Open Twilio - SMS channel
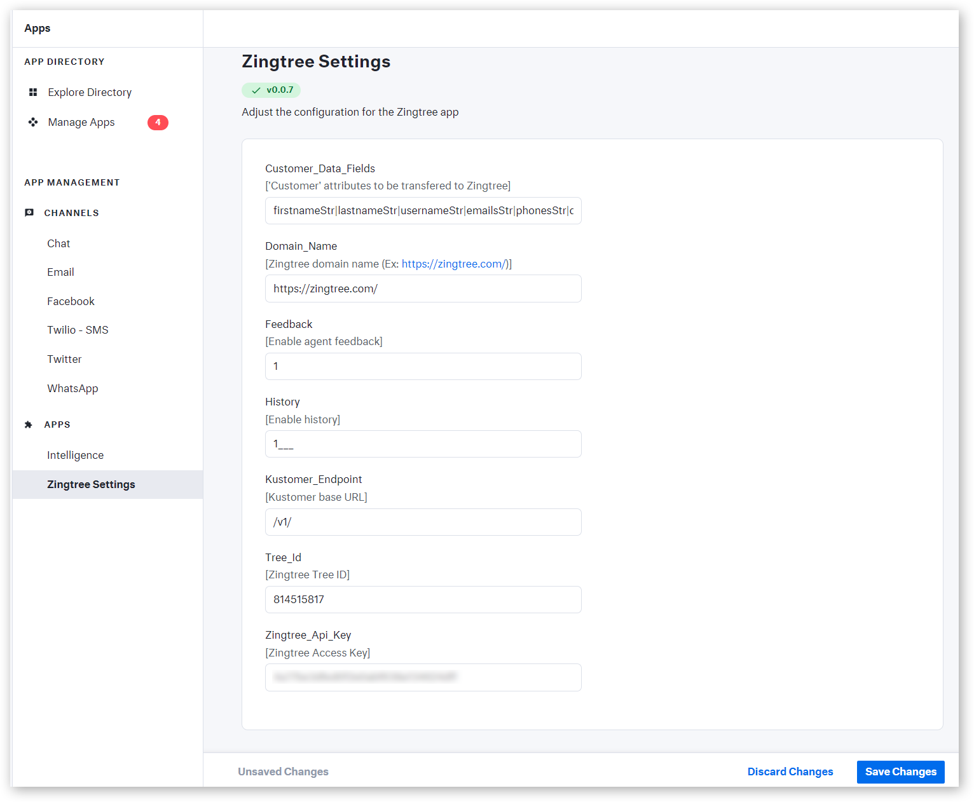 [x=78, y=330]
